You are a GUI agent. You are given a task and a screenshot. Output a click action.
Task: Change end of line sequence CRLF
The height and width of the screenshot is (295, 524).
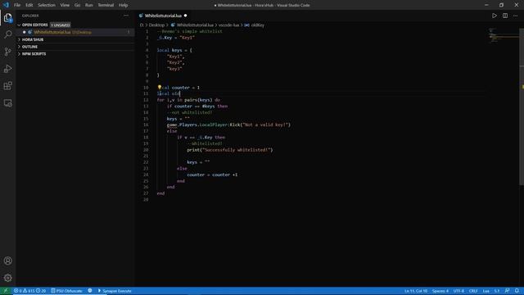point(473,291)
